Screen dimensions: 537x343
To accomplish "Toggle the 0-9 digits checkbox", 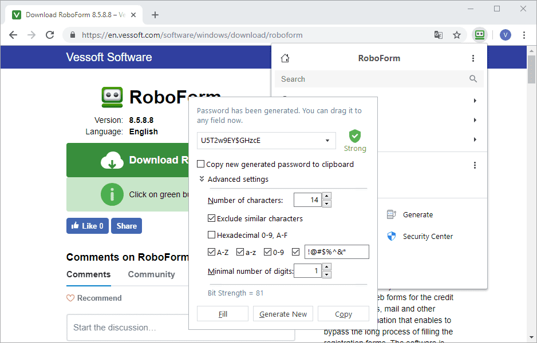I will [267, 252].
